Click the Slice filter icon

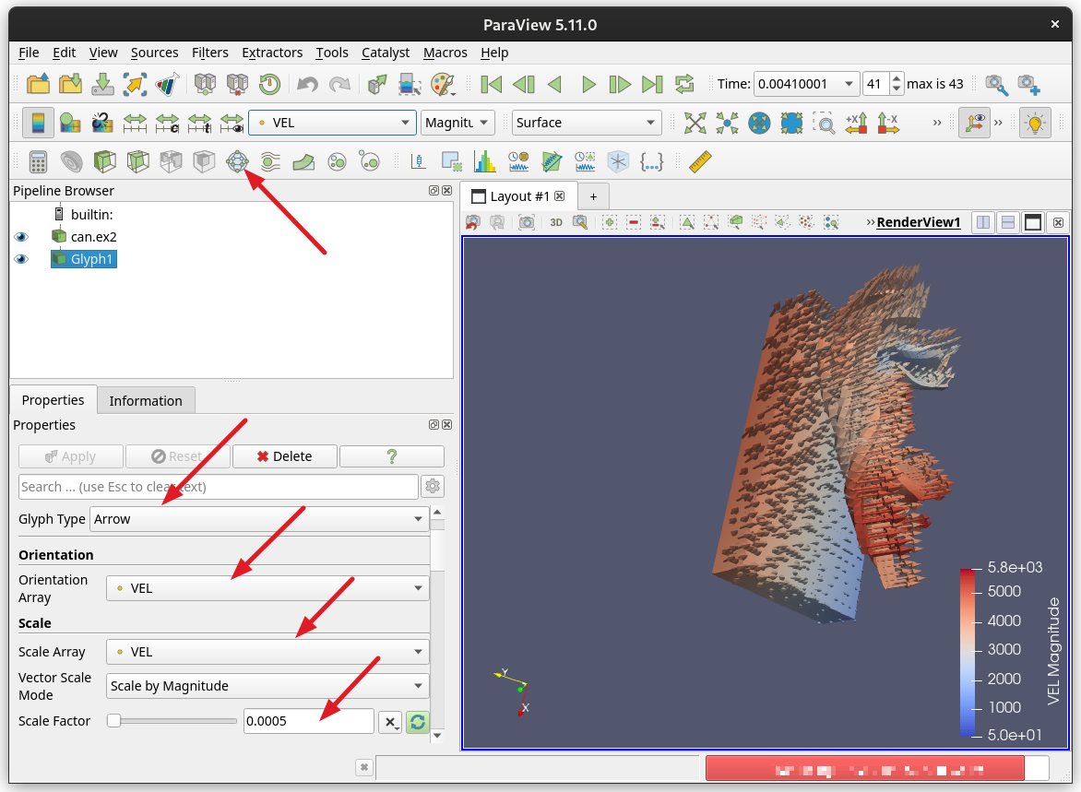coord(137,162)
